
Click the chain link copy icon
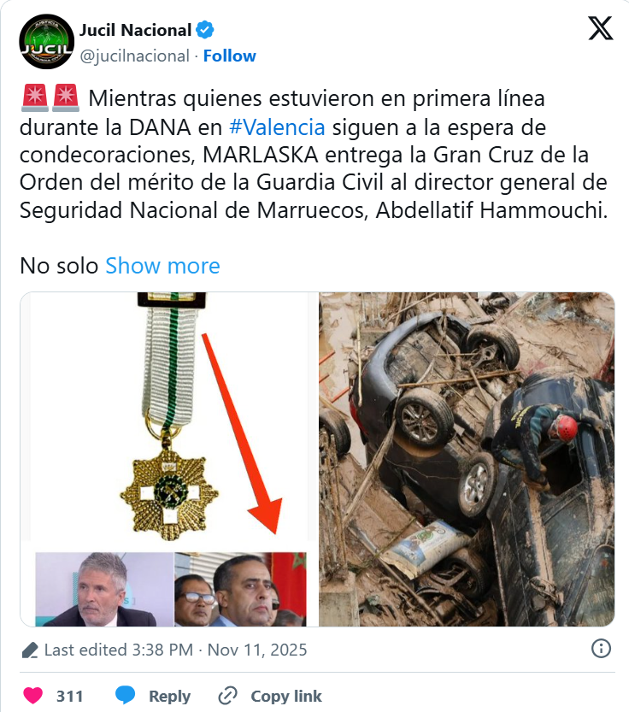coord(227,696)
